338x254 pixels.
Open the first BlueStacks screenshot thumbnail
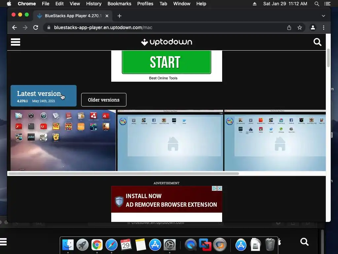[x=63, y=140]
